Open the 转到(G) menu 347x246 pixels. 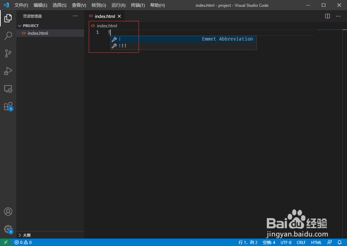[x=99, y=5]
